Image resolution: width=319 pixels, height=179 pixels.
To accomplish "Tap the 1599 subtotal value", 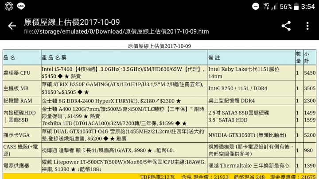I will pyautogui.click(x=310, y=120).
